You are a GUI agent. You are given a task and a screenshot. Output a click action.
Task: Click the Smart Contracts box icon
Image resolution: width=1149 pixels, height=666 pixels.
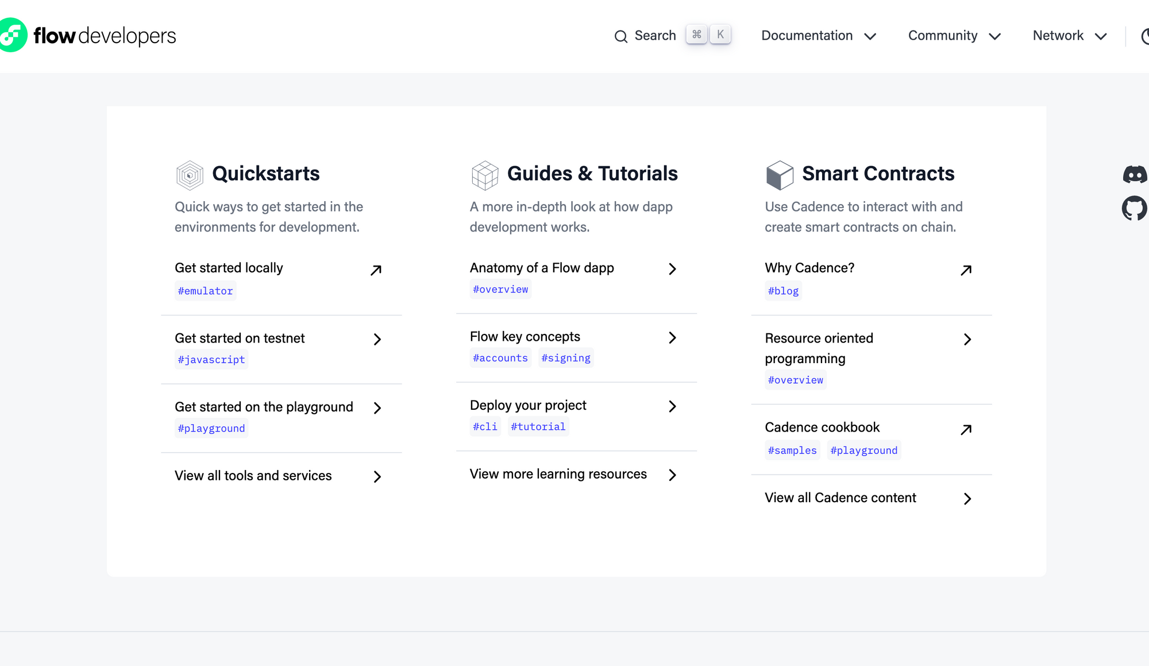(780, 175)
